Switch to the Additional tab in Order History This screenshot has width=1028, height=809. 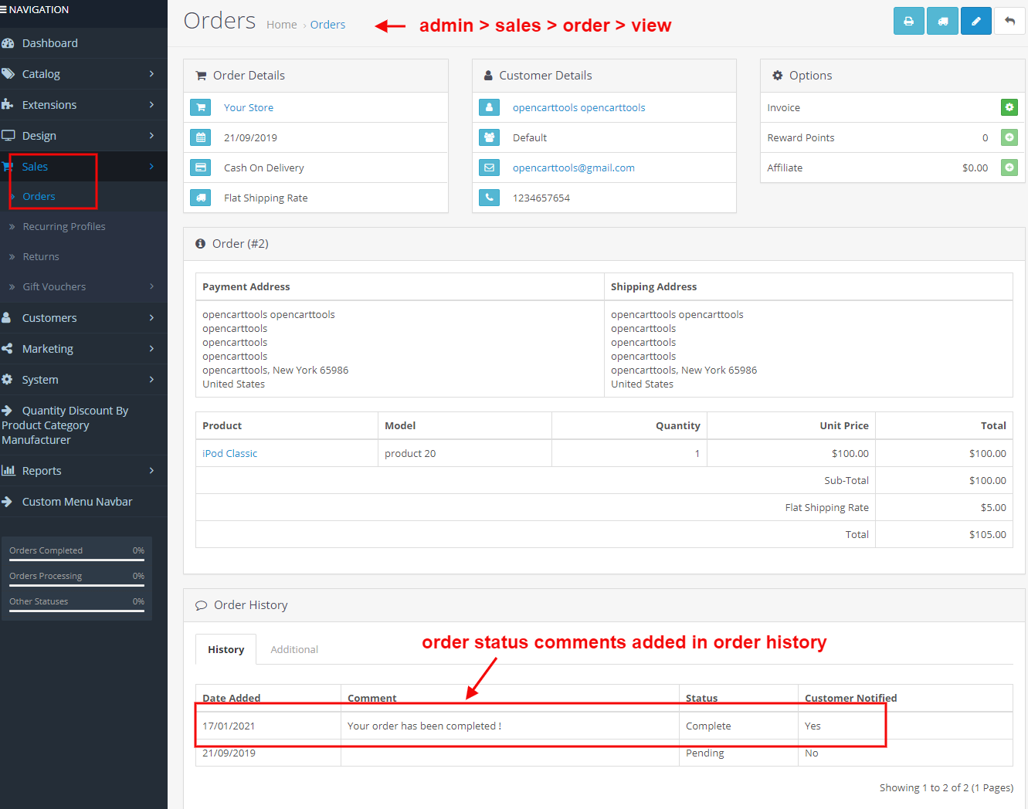click(x=294, y=649)
